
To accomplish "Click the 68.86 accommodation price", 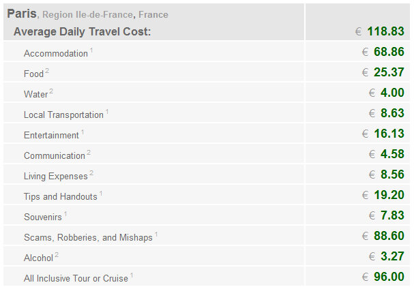I will (x=389, y=52).
